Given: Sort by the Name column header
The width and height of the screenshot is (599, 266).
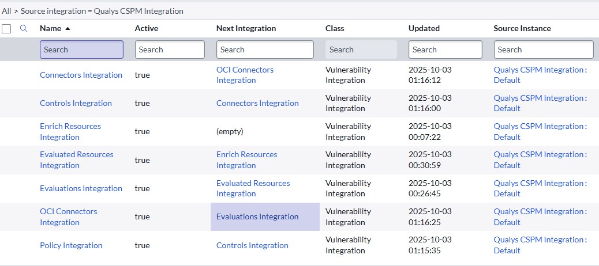Looking at the screenshot, I should tap(50, 28).
